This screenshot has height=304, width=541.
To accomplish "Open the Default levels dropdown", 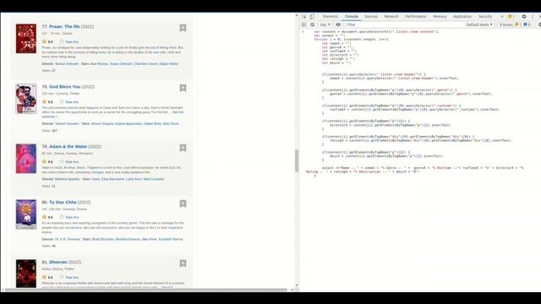I will click(479, 24).
